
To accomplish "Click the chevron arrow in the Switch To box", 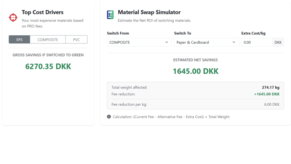I will [234, 42].
